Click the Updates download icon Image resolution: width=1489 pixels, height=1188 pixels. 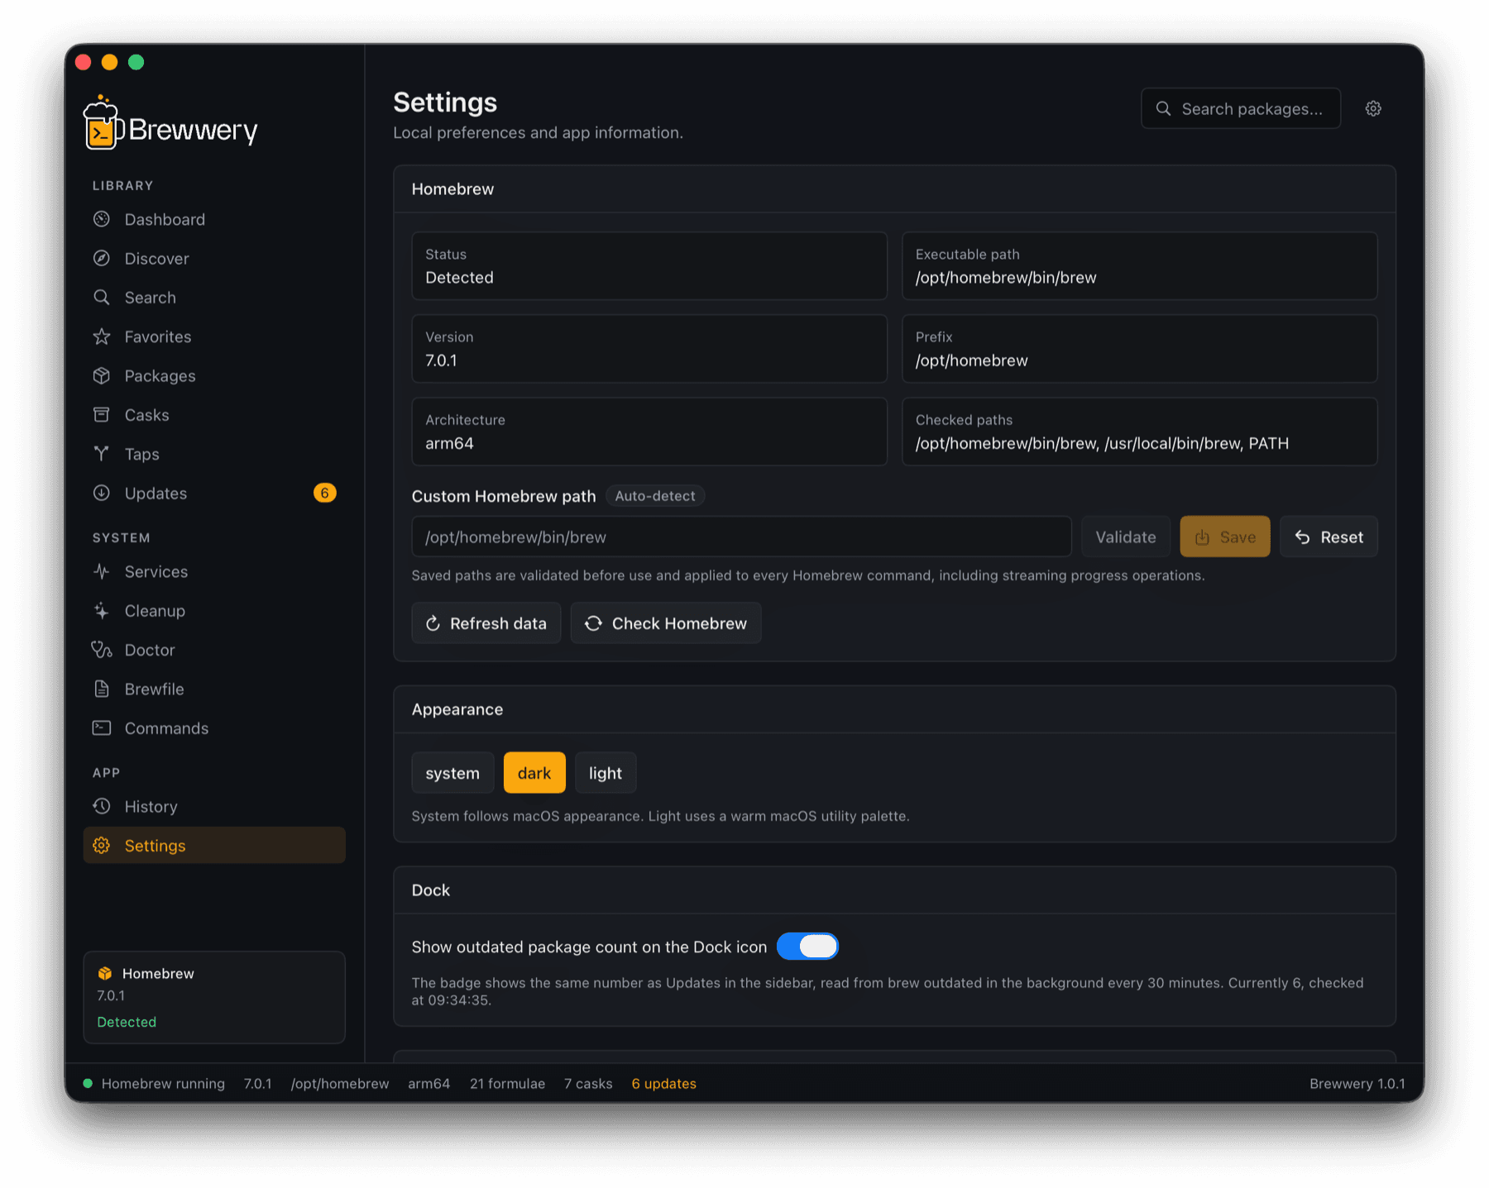click(x=102, y=493)
